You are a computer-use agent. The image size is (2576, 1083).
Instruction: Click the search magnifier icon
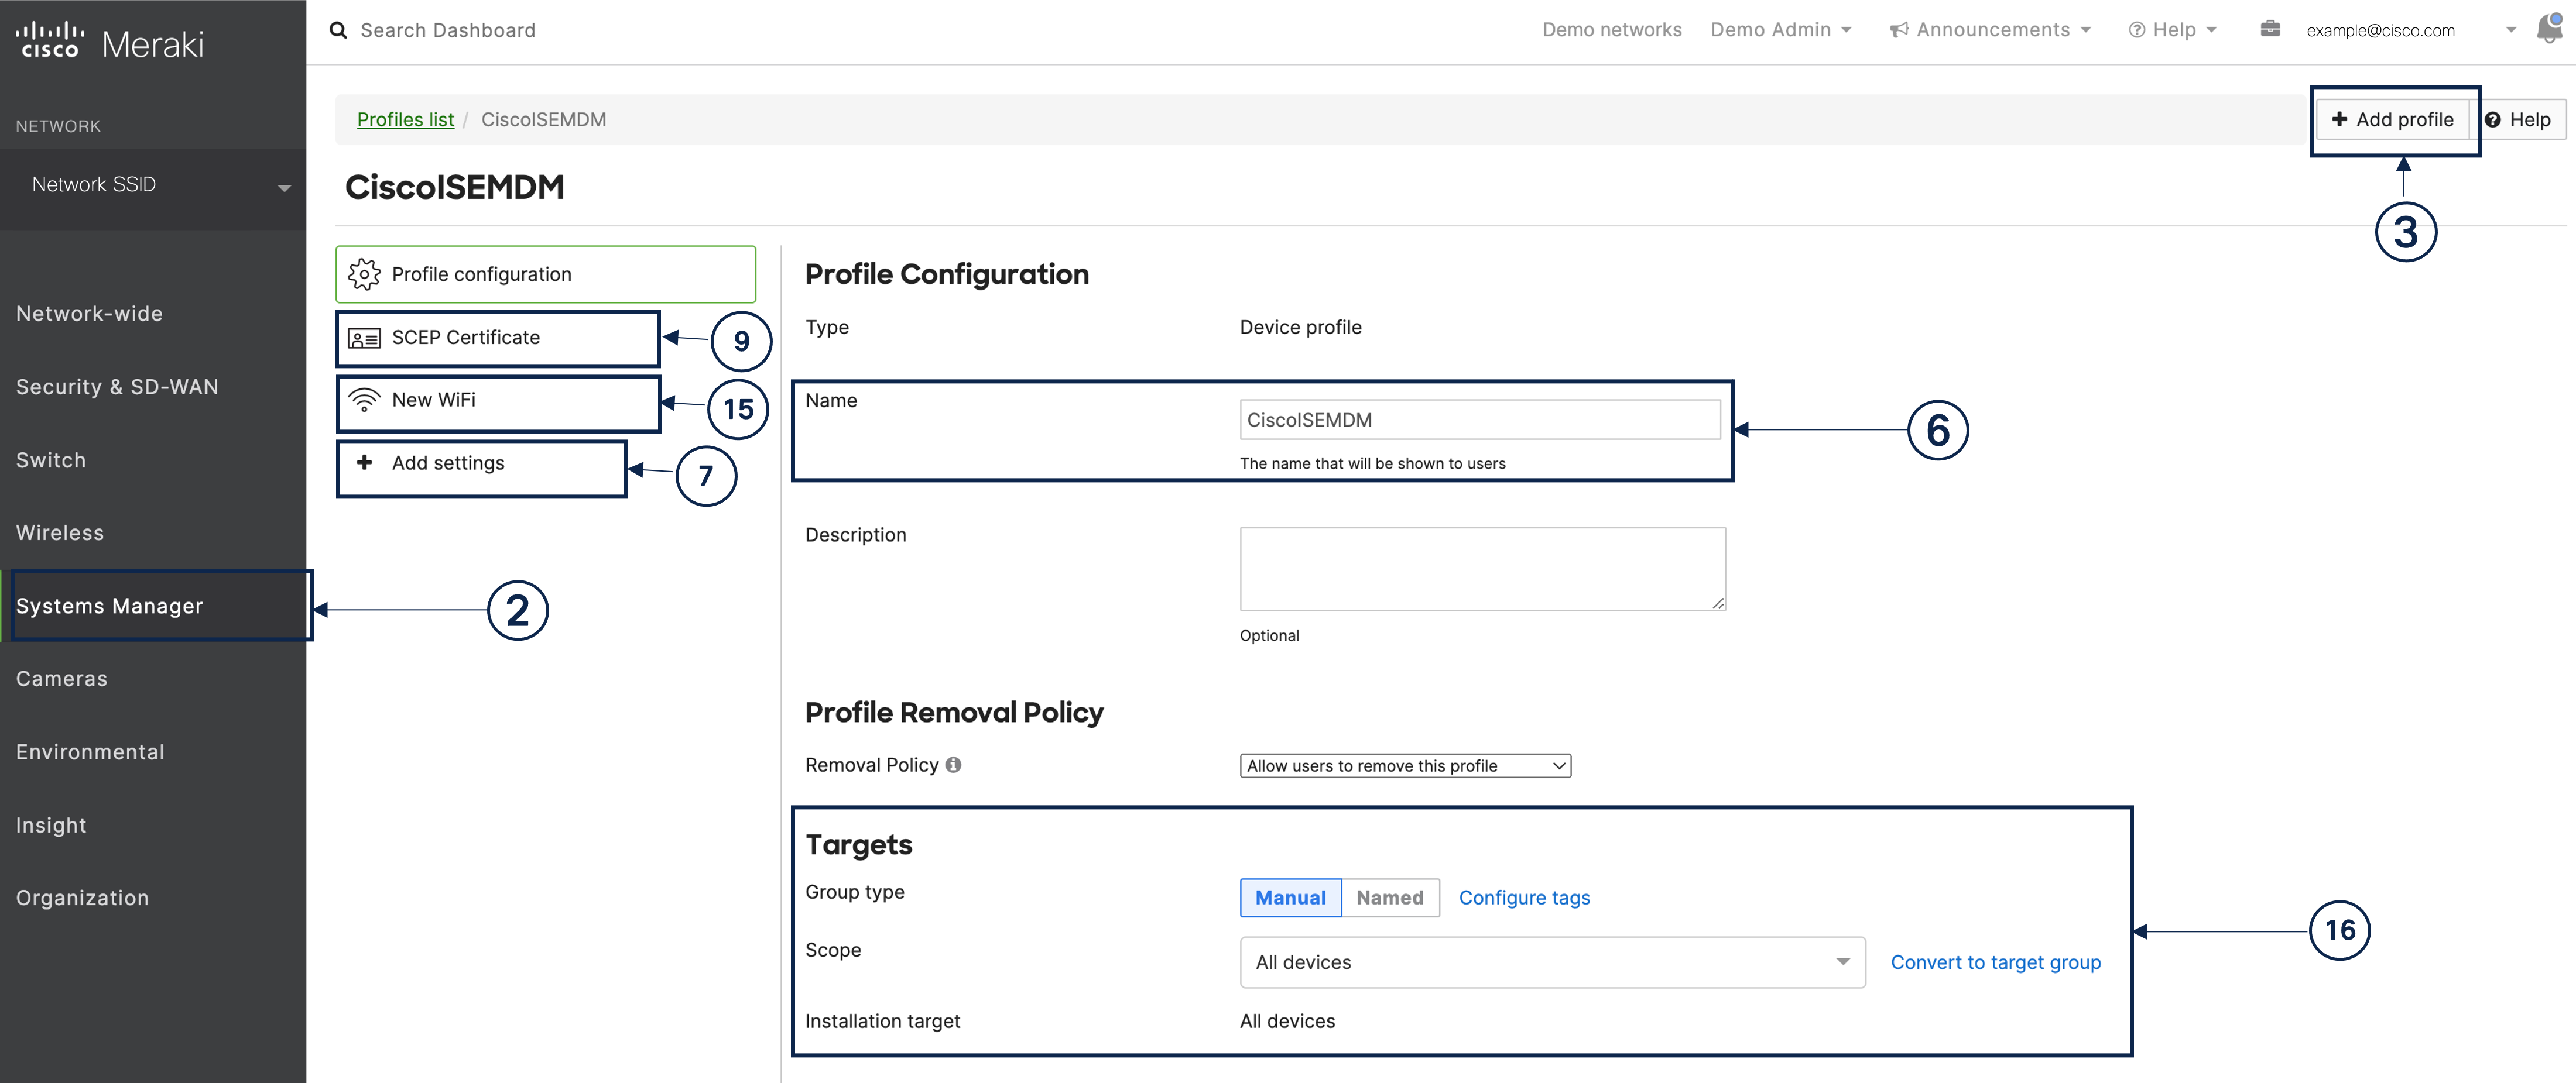pos(339,30)
